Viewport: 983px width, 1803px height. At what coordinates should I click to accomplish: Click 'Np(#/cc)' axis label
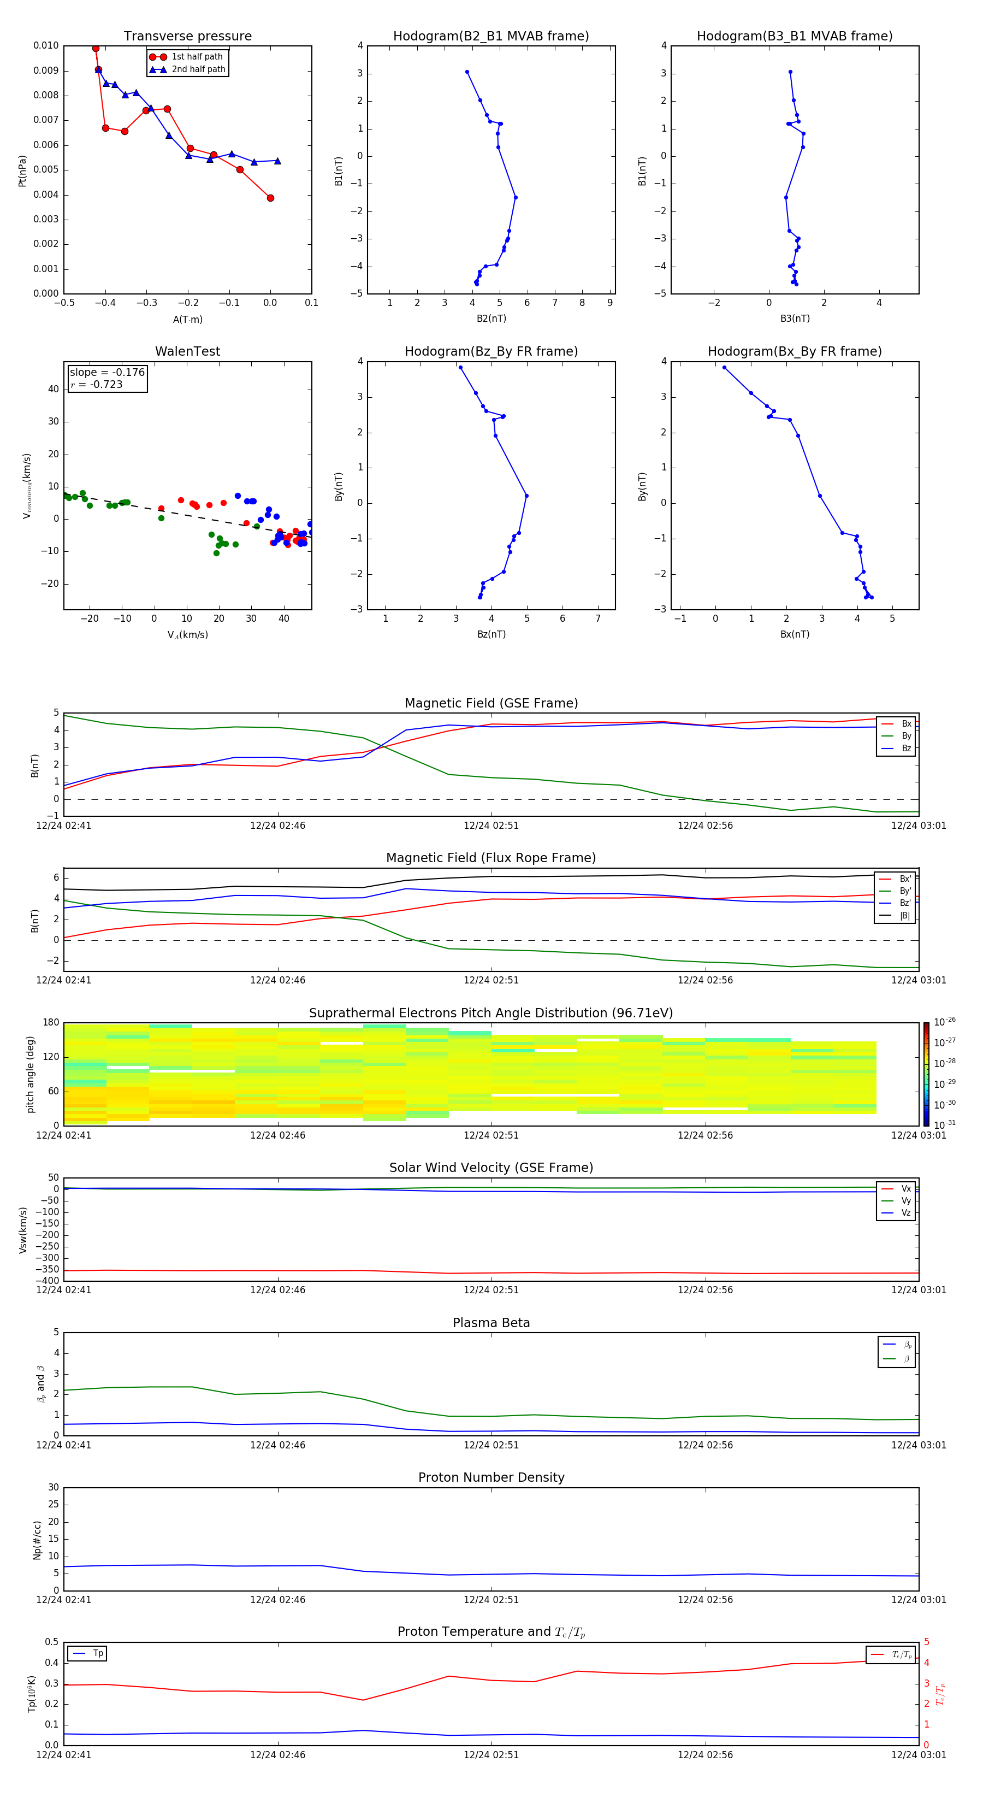pyautogui.click(x=37, y=1539)
